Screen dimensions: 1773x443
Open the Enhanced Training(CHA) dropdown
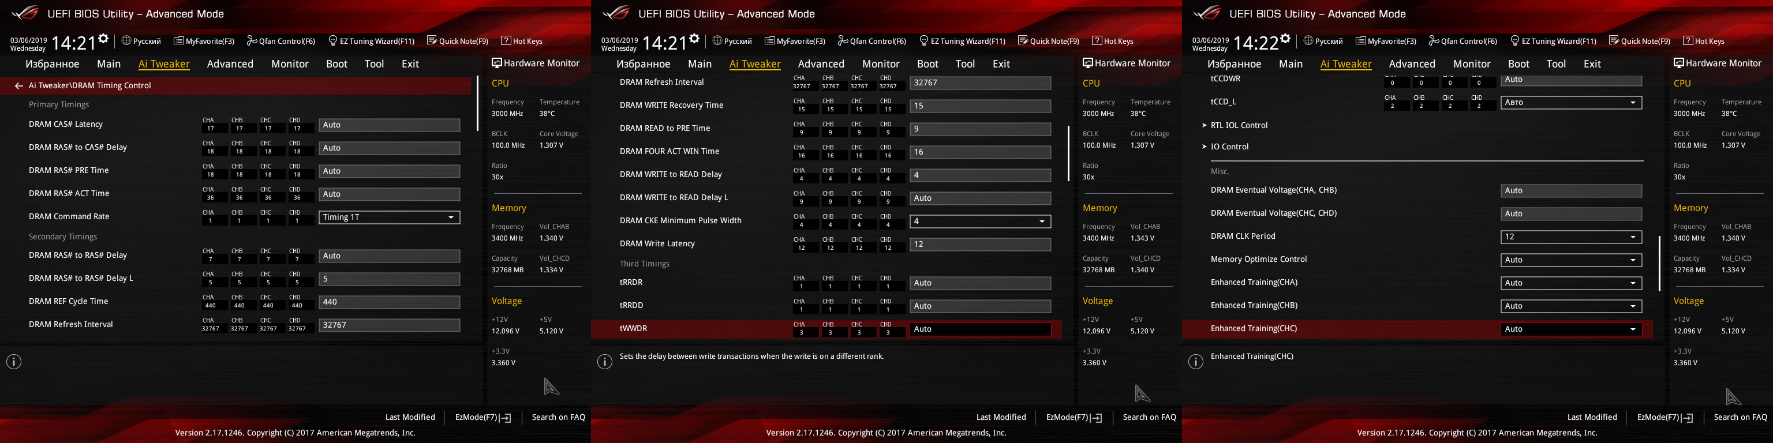[x=1572, y=283]
